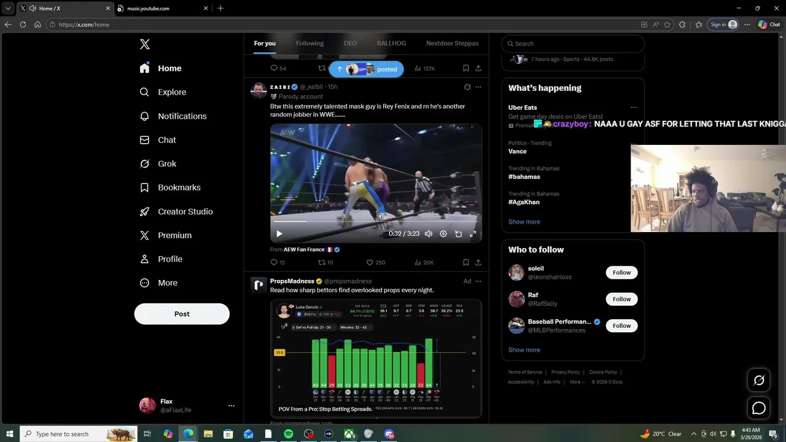
Task: Open the #bahamas trend
Action: tap(524, 177)
